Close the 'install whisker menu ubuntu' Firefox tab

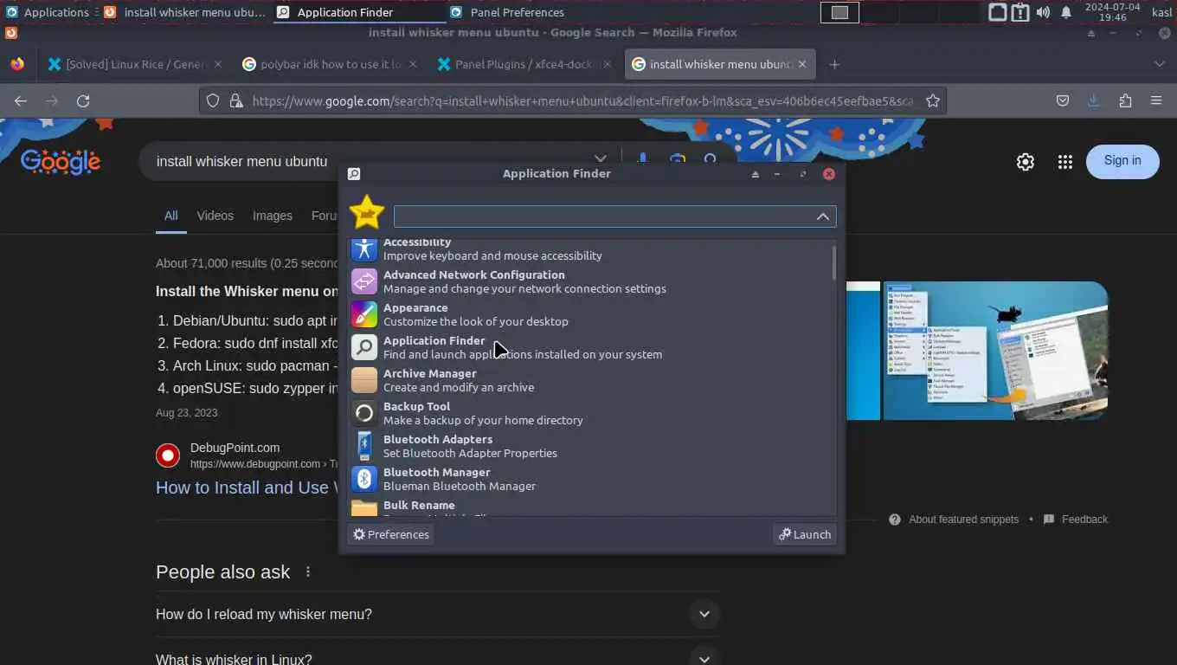tap(802, 64)
